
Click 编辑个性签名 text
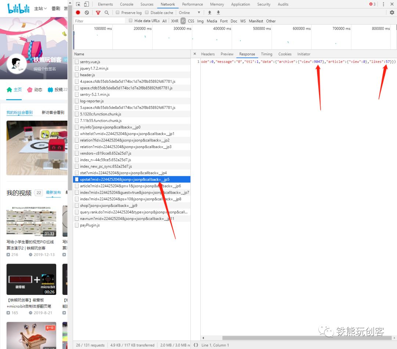44,69
